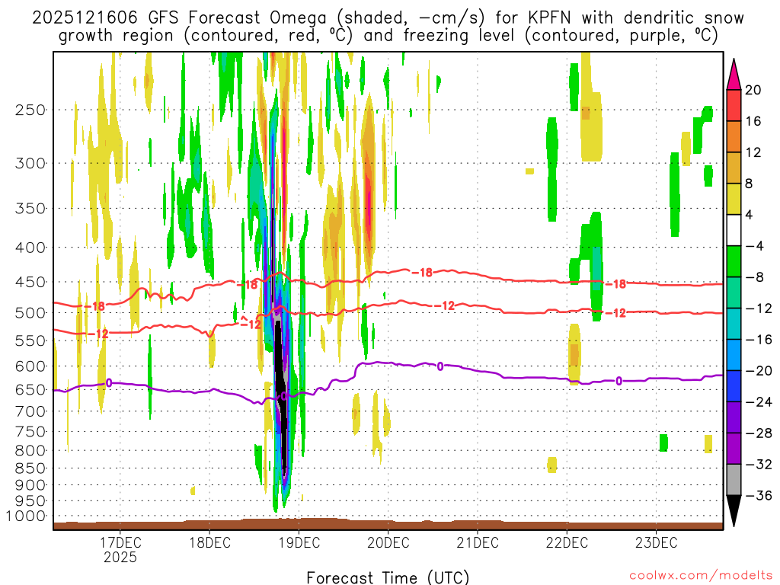Click the Forecast Time (UTC) axis title
Screen dimensions: 780x585
pos(388,577)
